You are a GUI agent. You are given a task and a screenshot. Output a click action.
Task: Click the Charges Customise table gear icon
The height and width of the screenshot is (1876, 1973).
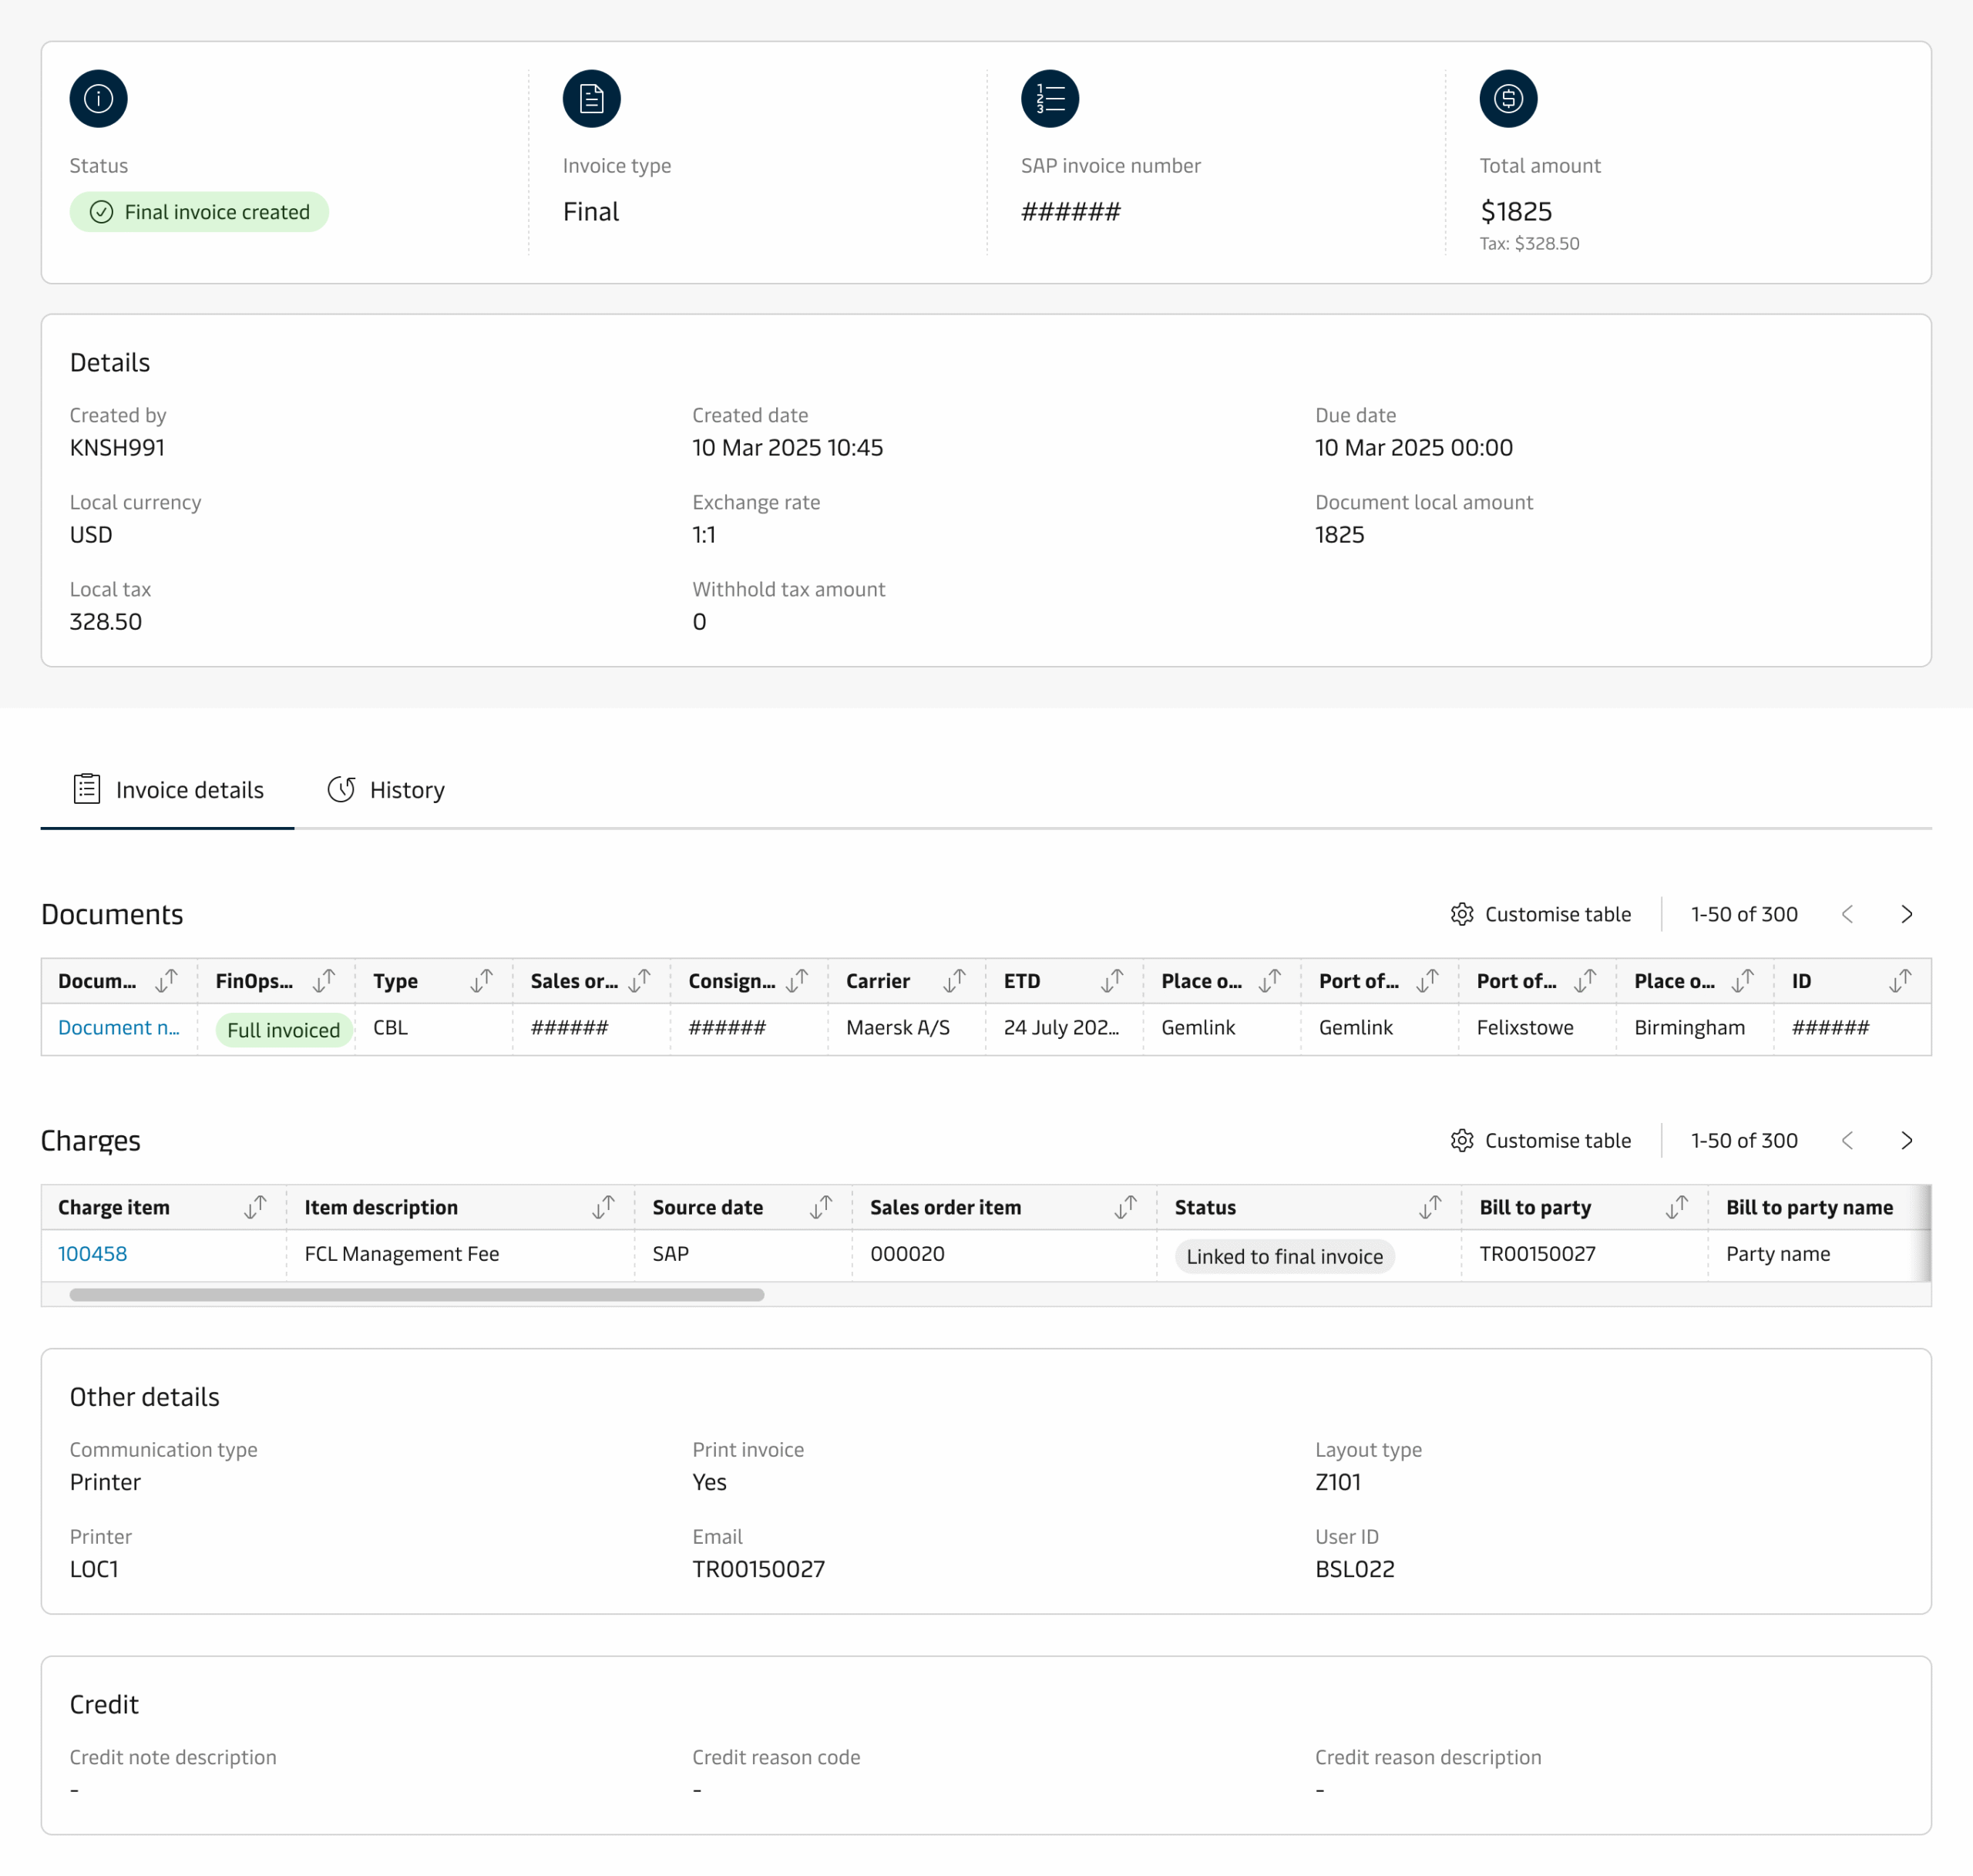1462,1140
